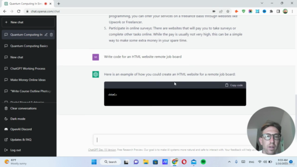Show hidden system tray icons
This screenshot has height=167, width=297.
click(229, 162)
